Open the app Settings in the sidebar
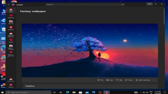The width and height of the screenshot is (168, 94). pos(11,86)
